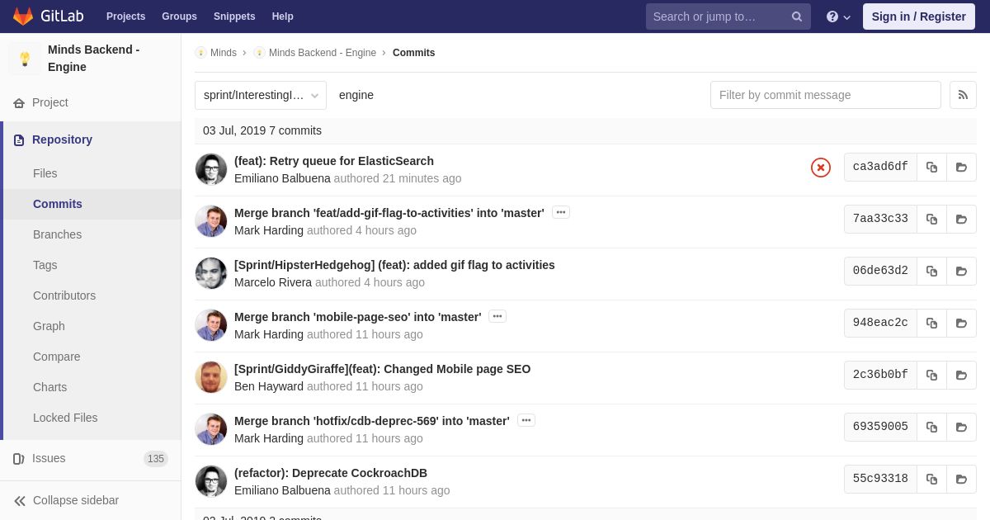Open Help in top navigation
990x520 pixels.
click(283, 17)
